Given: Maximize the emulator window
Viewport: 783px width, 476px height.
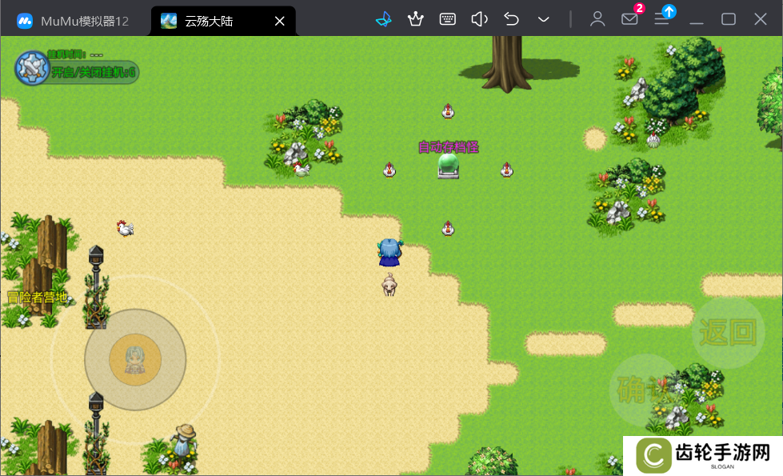Looking at the screenshot, I should click(729, 19).
